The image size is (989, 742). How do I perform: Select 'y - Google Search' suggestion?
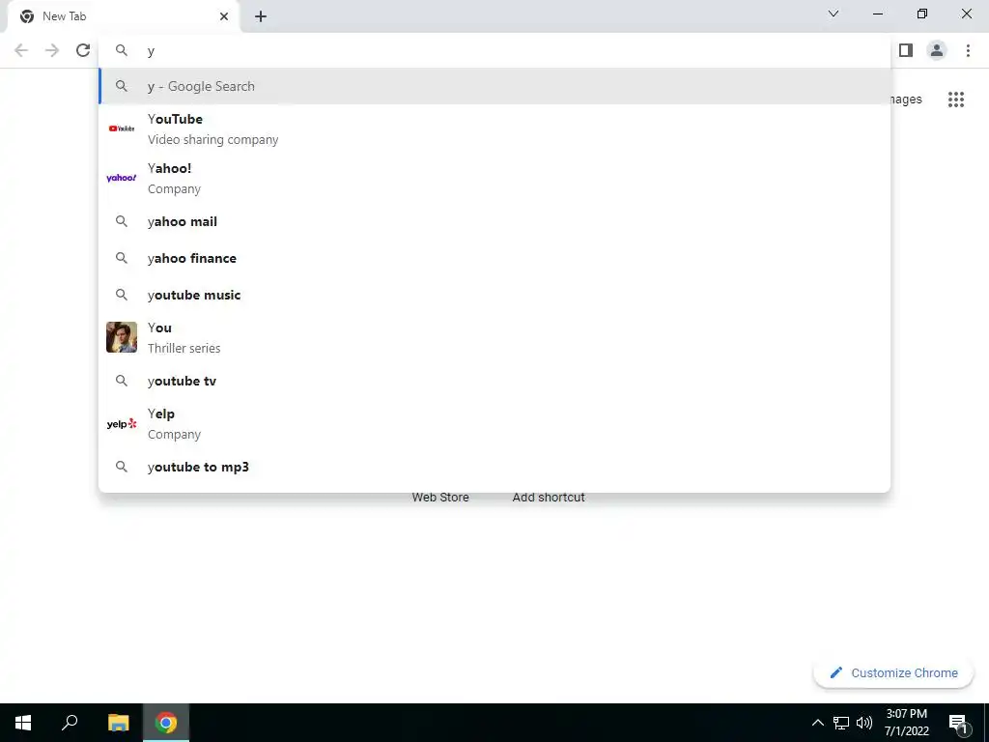pos(494,86)
